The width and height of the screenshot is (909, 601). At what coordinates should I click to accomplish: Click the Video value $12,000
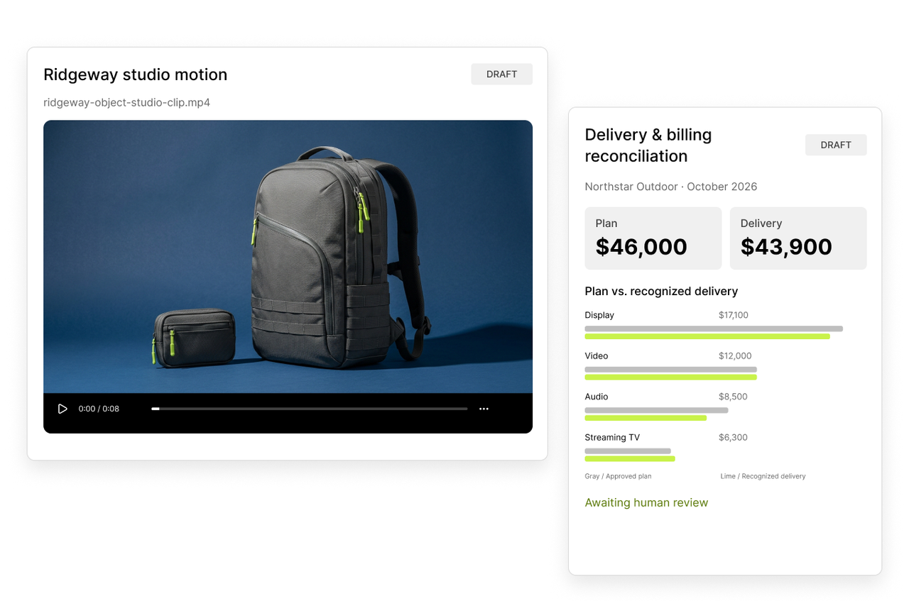(x=735, y=355)
